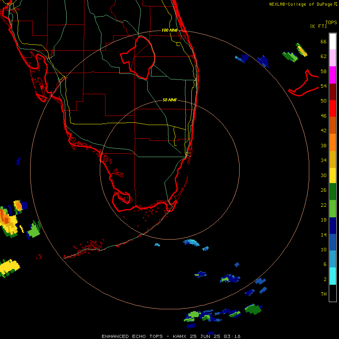Click the legend value 10
Viewport: 339px width, 339px height.
[324, 249]
